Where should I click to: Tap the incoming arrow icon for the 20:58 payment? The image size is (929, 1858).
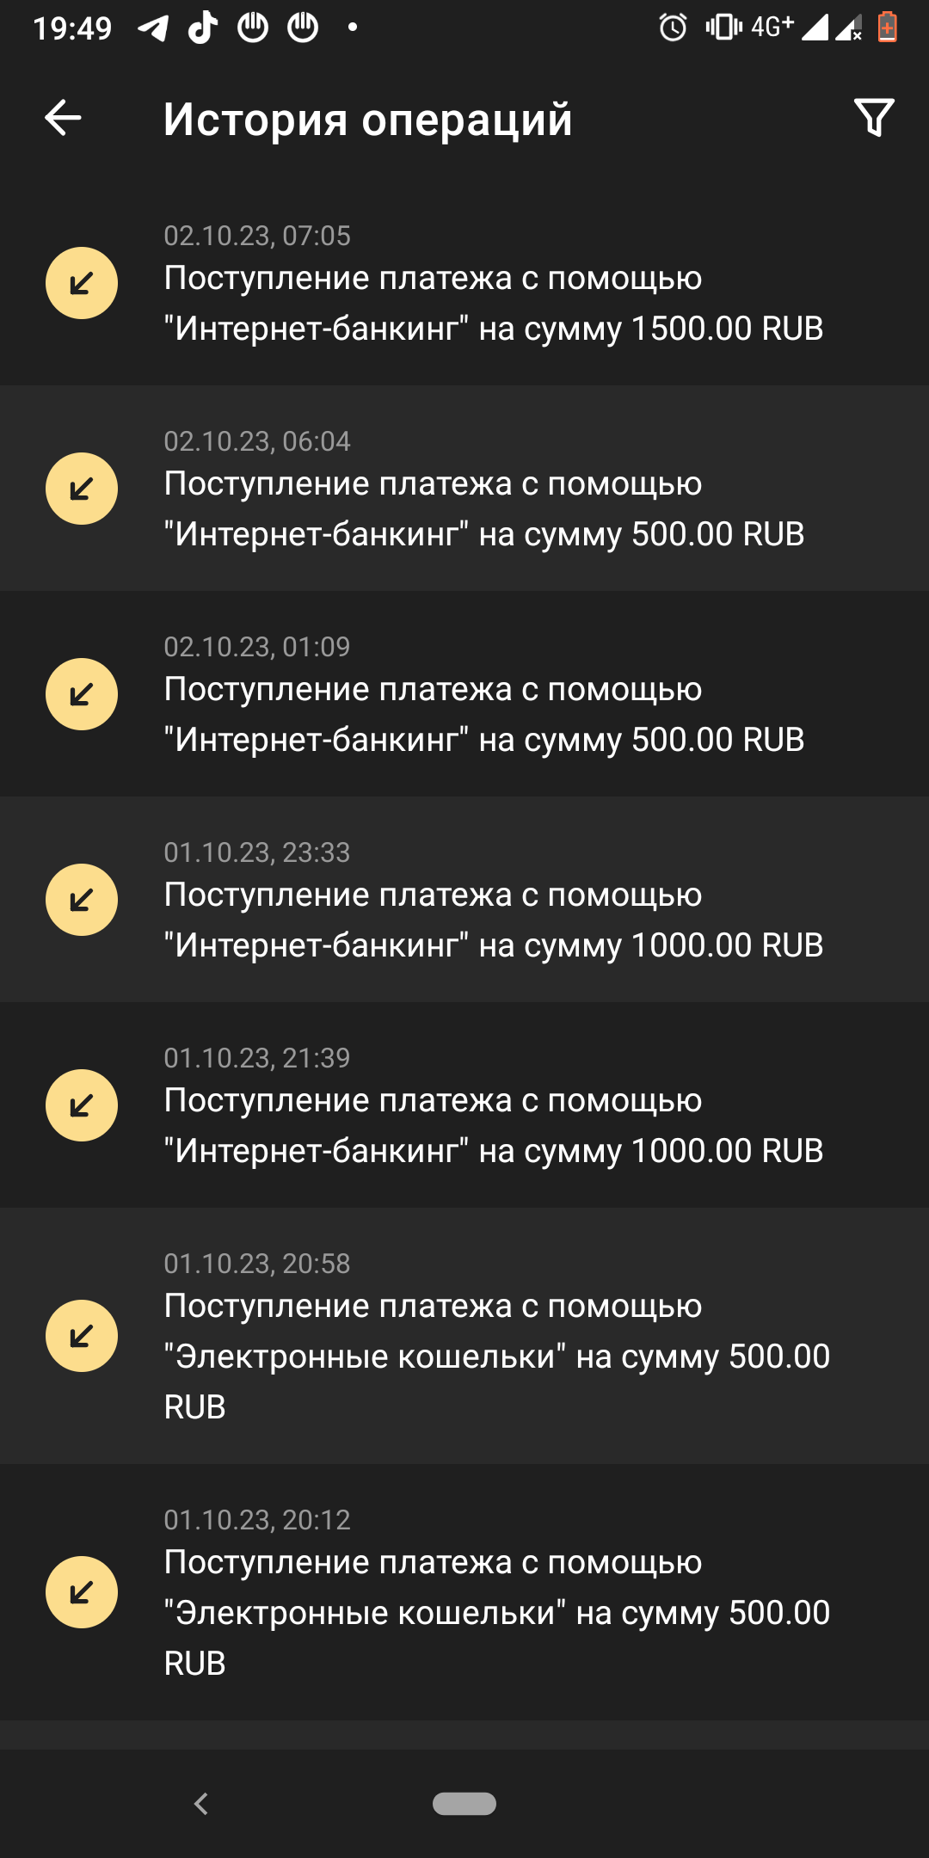(82, 1336)
